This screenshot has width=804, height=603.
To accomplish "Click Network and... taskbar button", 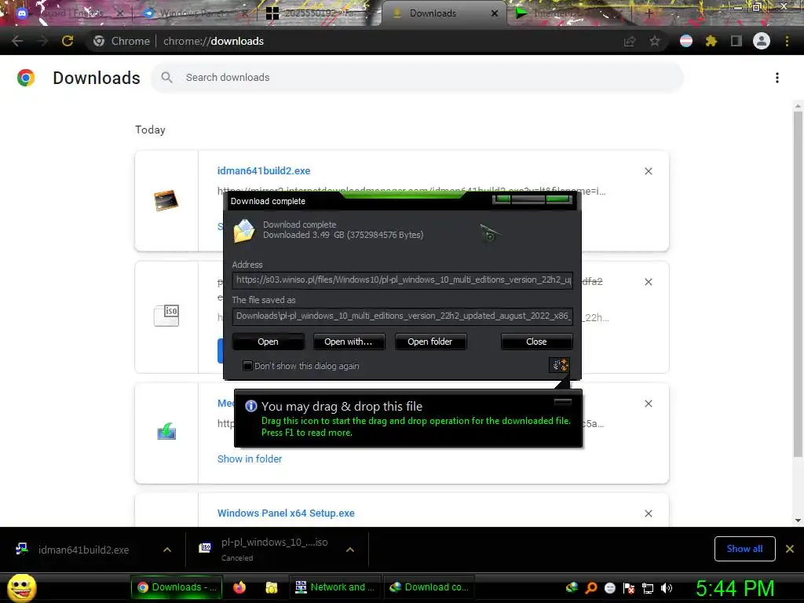I will [x=334, y=587].
